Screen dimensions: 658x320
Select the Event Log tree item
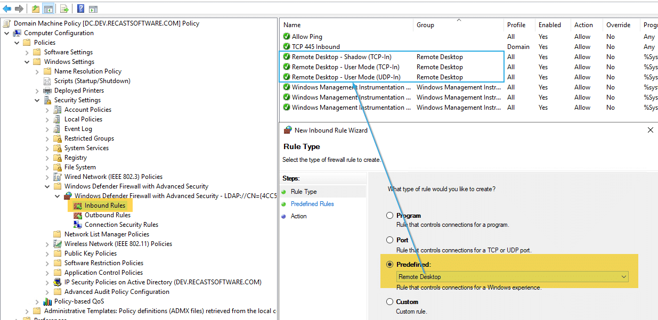point(78,129)
